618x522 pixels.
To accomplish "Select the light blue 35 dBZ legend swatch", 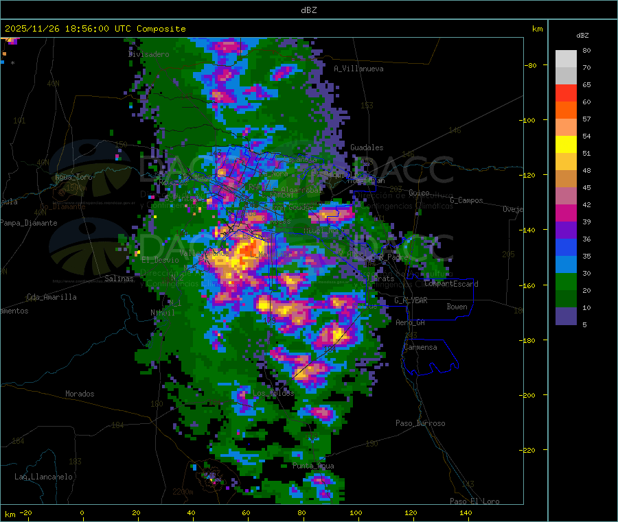I will (566, 265).
